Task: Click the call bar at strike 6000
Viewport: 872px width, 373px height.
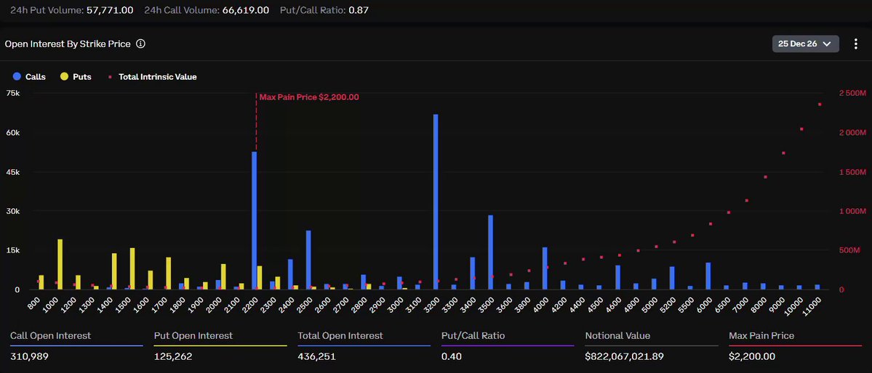Action: point(708,276)
